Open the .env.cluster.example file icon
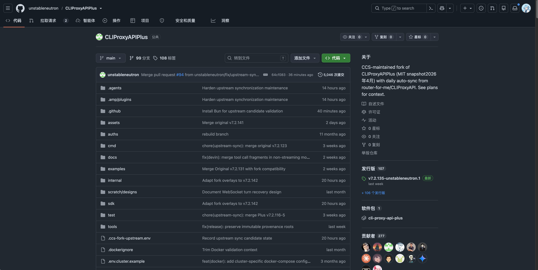 tap(103, 261)
